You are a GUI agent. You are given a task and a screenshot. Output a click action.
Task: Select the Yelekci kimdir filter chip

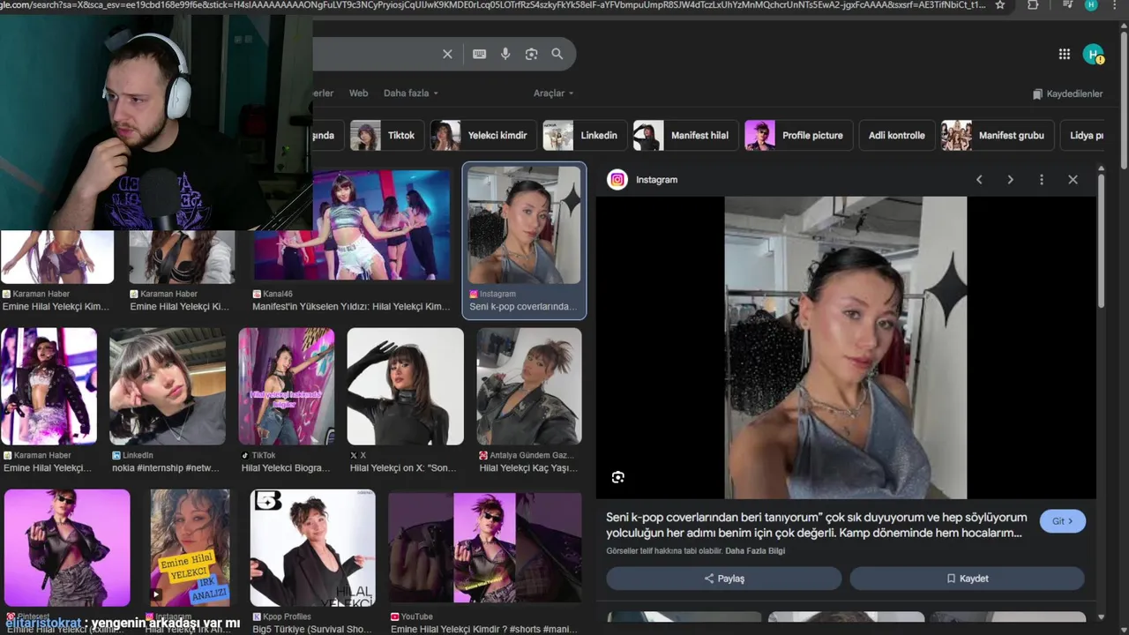(x=483, y=135)
